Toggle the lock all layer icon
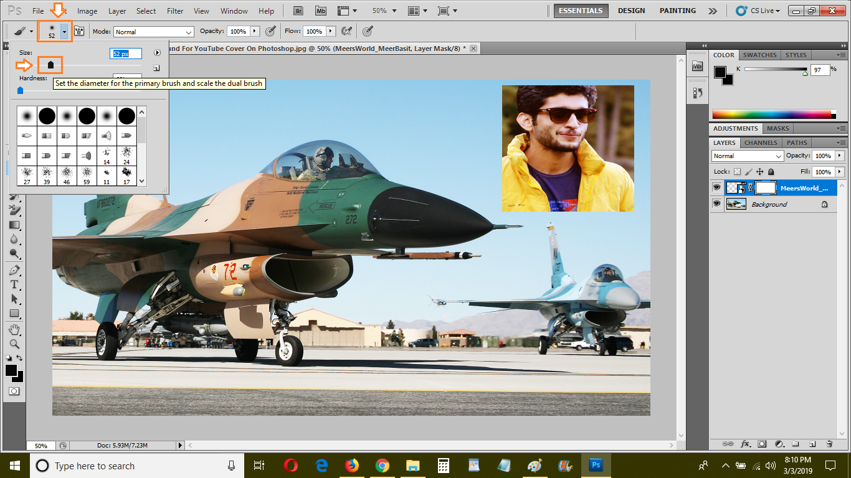This screenshot has width=851, height=478. pos(771,172)
